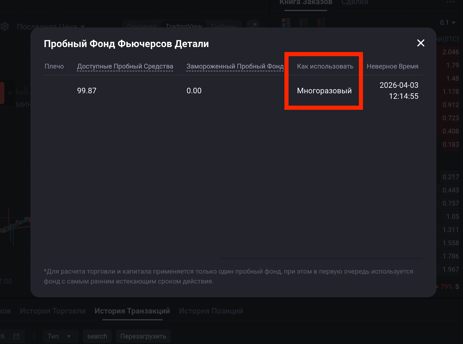This screenshot has width=463, height=344.
Task: Switch to Книга Заказов tab
Action: pyautogui.click(x=306, y=3)
